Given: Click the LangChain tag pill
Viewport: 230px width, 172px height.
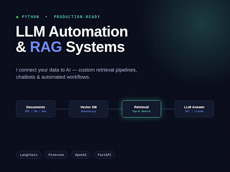Looking at the screenshot, I should (29, 155).
